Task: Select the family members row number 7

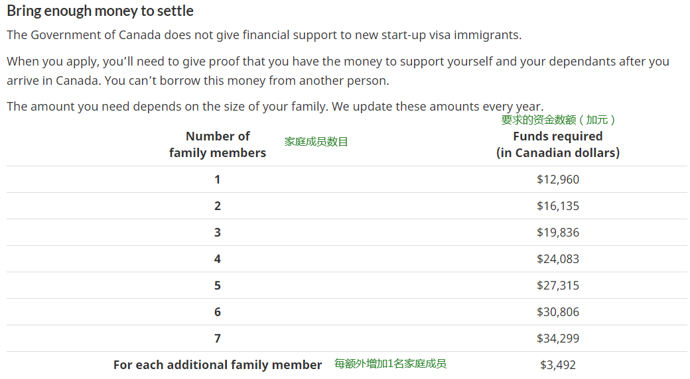Action: pyautogui.click(x=218, y=338)
